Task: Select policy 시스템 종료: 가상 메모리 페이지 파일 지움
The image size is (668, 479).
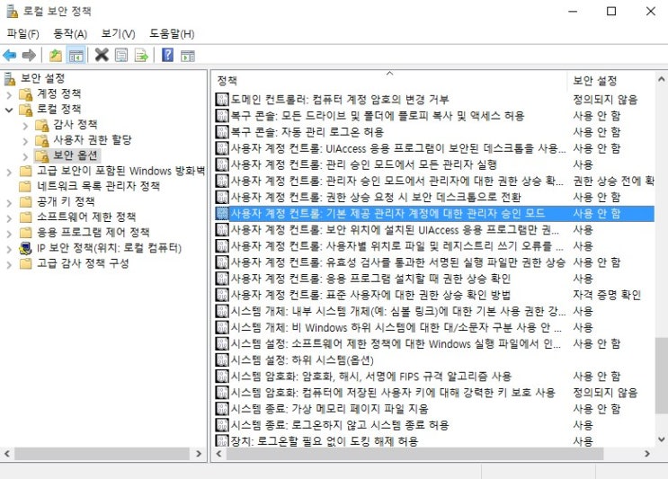Action: [434, 409]
